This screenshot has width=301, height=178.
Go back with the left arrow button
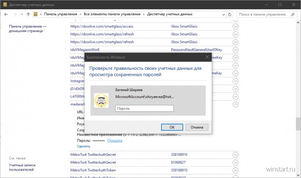click(6, 14)
